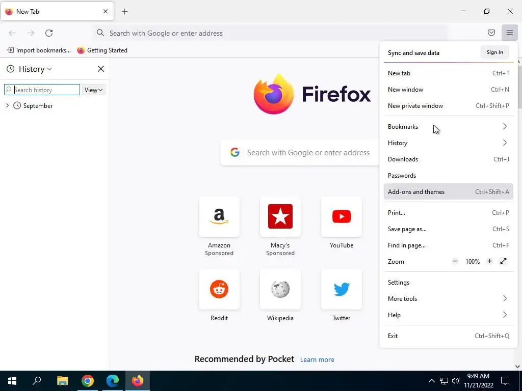Open a new tab with plus icon
Viewport: 522px width, 391px height.
point(124,12)
